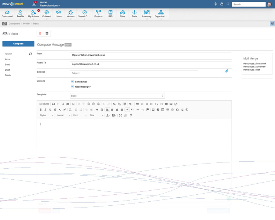Click the trash icon above the message

click(47, 34)
